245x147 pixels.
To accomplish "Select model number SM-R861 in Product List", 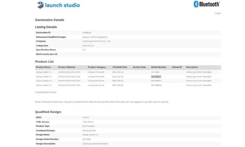I will pos(155,72).
